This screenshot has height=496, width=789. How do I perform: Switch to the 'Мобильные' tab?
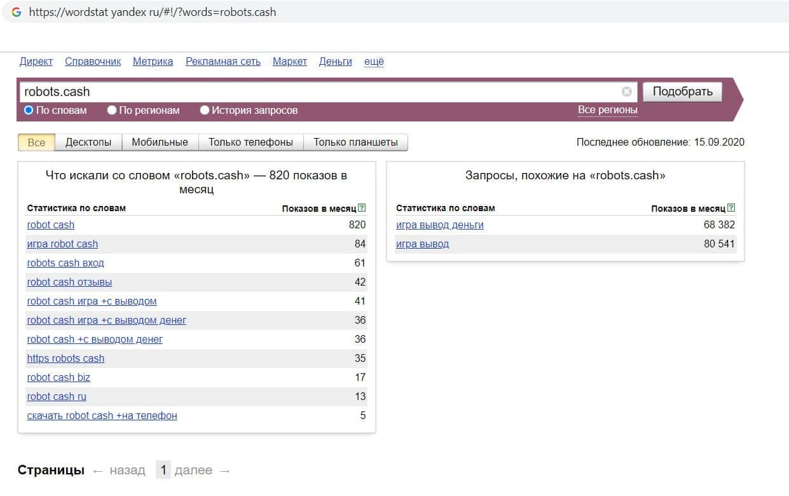[x=160, y=142]
